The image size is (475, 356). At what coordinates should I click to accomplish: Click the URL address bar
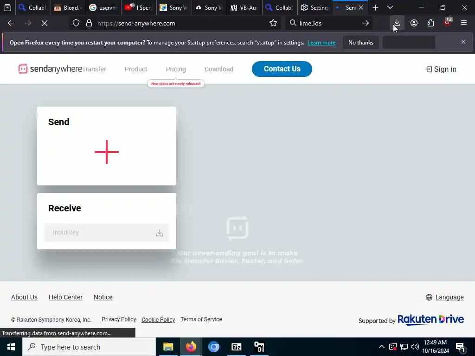pyautogui.click(x=176, y=23)
